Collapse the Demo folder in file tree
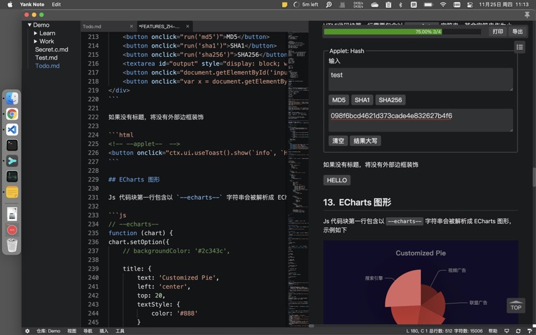This screenshot has height=335, width=536. 30,25
